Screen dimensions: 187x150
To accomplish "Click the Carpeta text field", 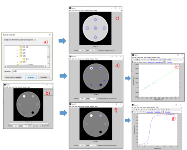I will [31, 71].
